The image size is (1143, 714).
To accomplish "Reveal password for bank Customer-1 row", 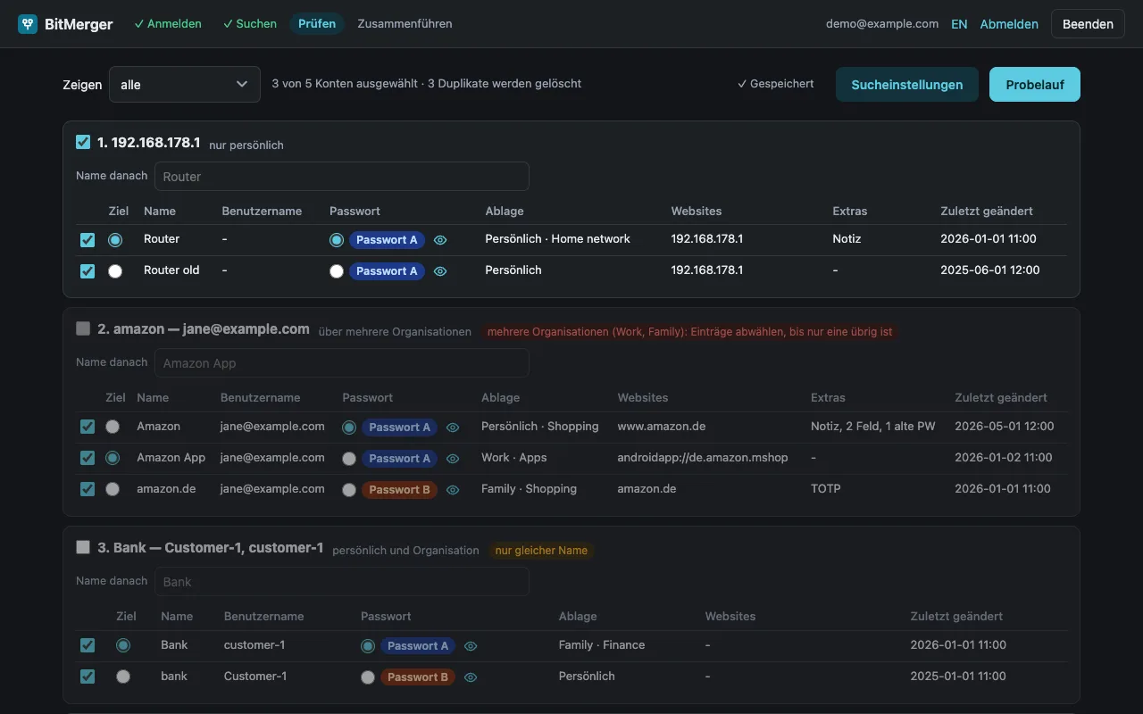I will (471, 677).
